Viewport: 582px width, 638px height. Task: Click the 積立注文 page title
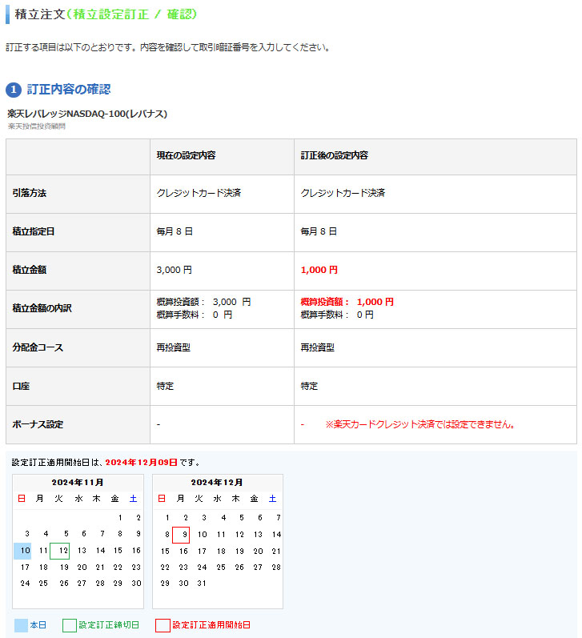point(39,14)
